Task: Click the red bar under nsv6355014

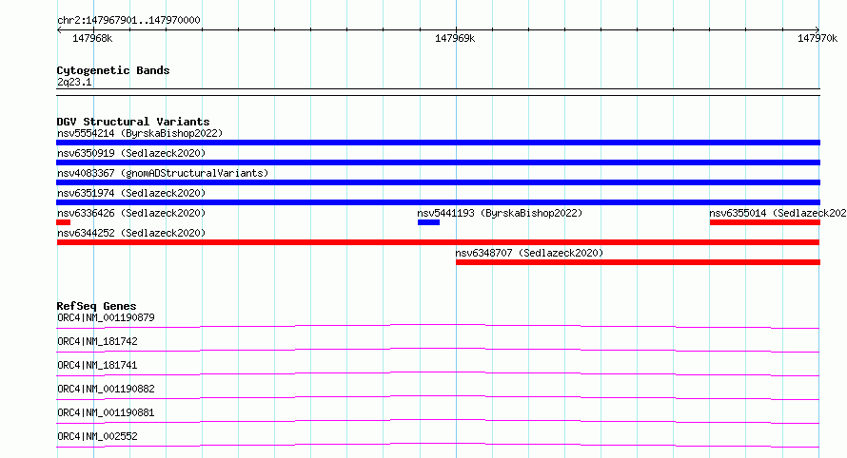Action: pyautogui.click(x=765, y=222)
